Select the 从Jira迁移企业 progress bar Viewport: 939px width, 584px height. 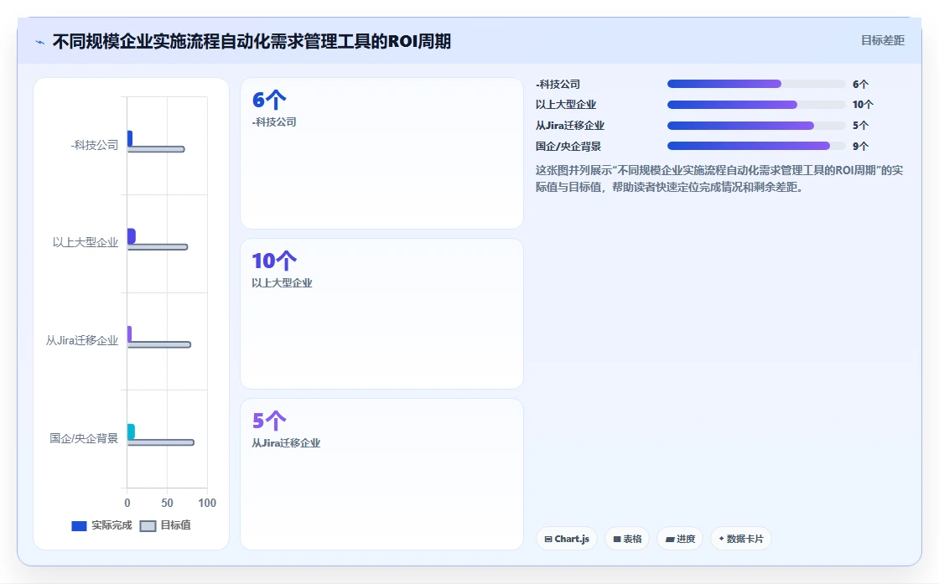pyautogui.click(x=756, y=126)
